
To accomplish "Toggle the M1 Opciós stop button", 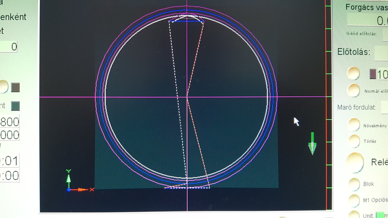I will coord(354,200).
